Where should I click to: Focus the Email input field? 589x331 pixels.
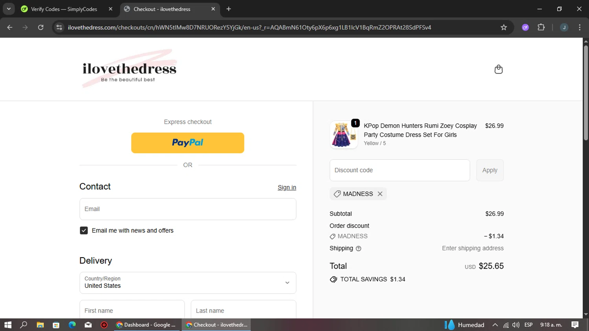(188, 209)
